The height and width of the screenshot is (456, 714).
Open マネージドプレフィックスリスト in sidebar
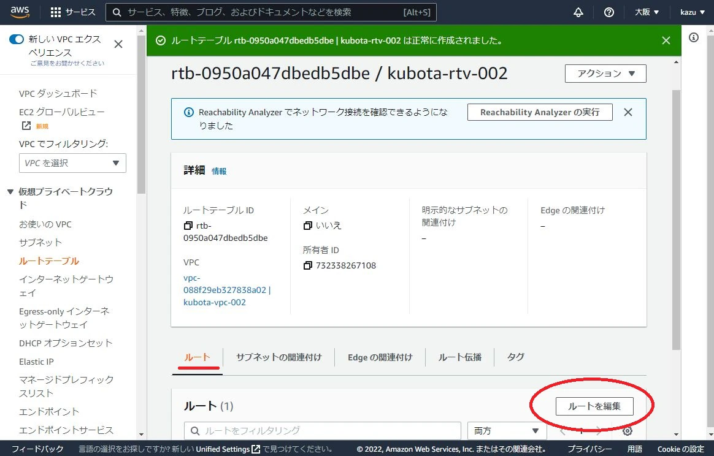66,386
